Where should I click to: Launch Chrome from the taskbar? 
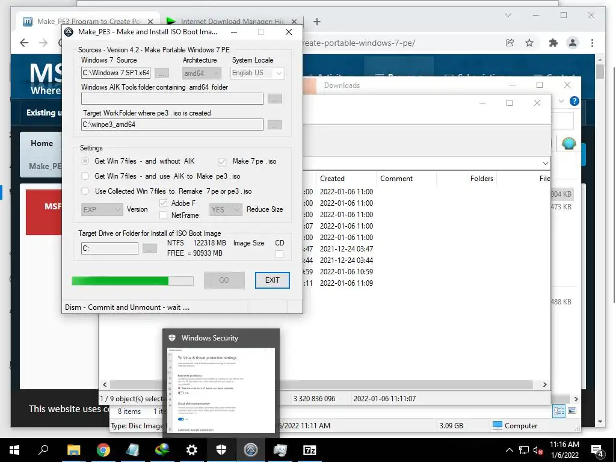coord(103,450)
